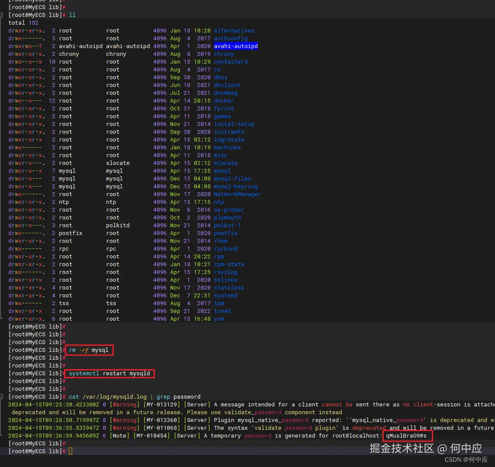Select the blue 'chrony' directory name
495x467 pixels.
[224, 54]
